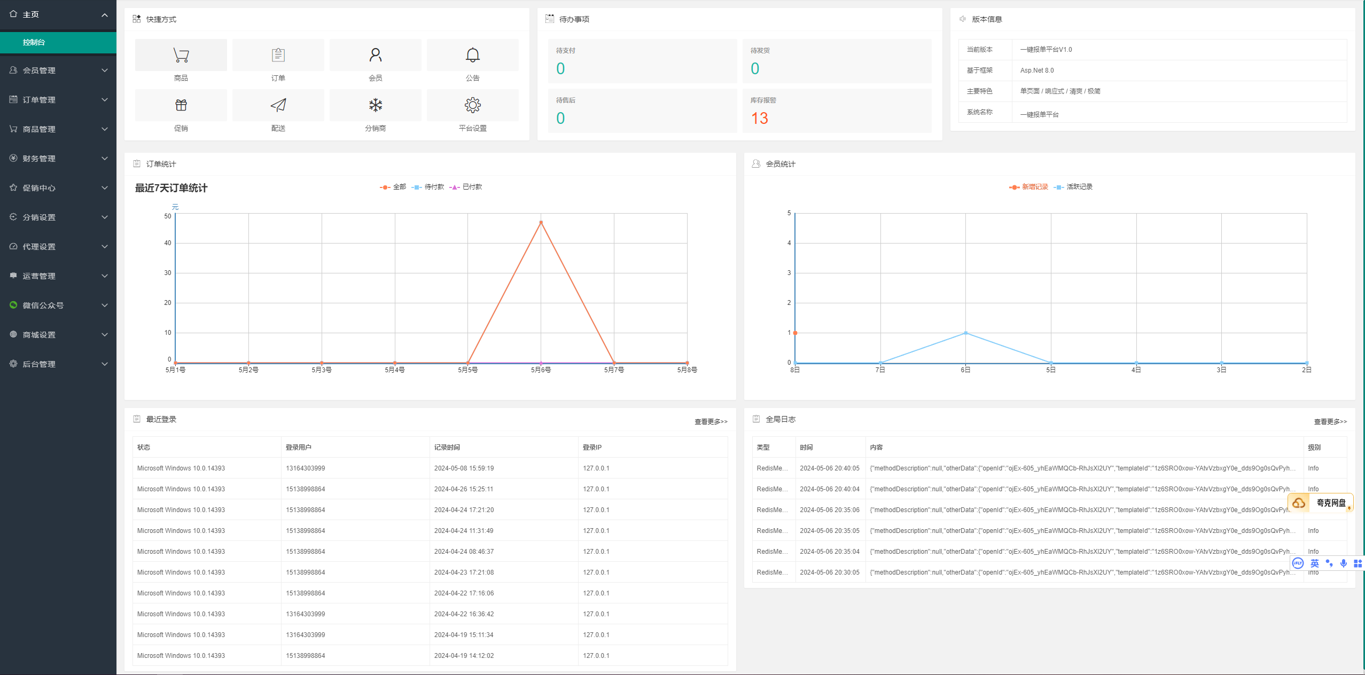Expand the 分销设置 menu chevron
Viewport: 1365px width, 675px height.
(x=105, y=217)
